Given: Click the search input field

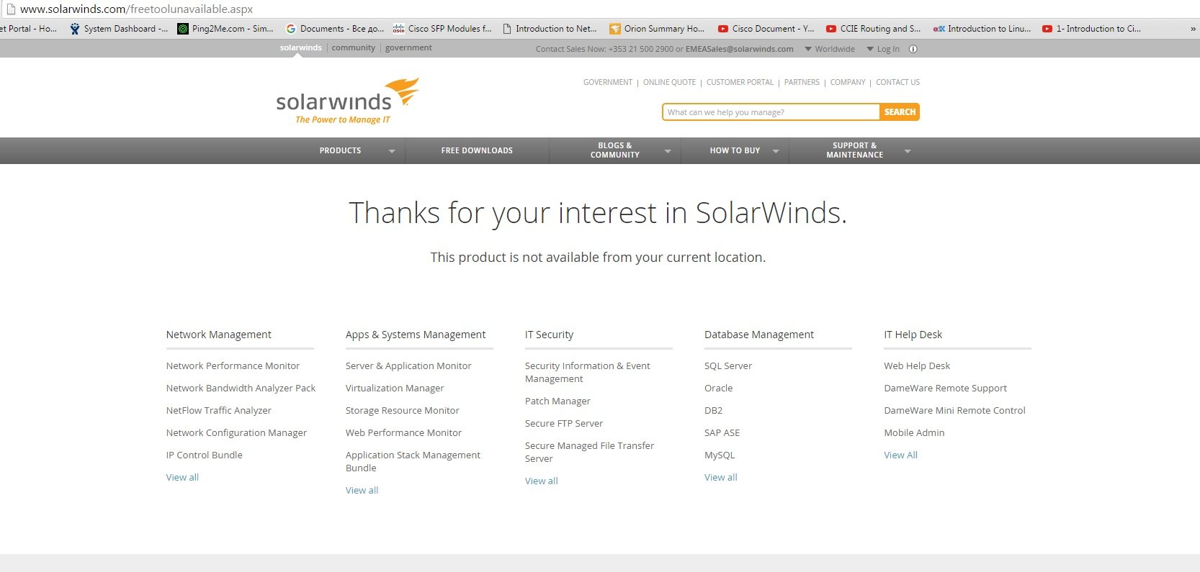Looking at the screenshot, I should coord(771,112).
